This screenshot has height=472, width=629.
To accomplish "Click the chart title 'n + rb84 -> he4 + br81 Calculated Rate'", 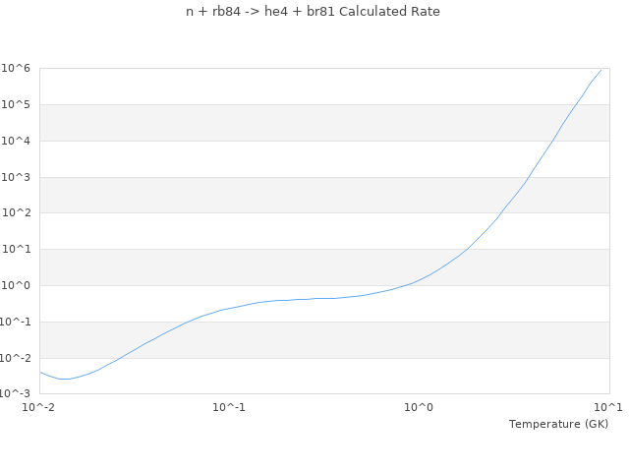I will point(313,12).
